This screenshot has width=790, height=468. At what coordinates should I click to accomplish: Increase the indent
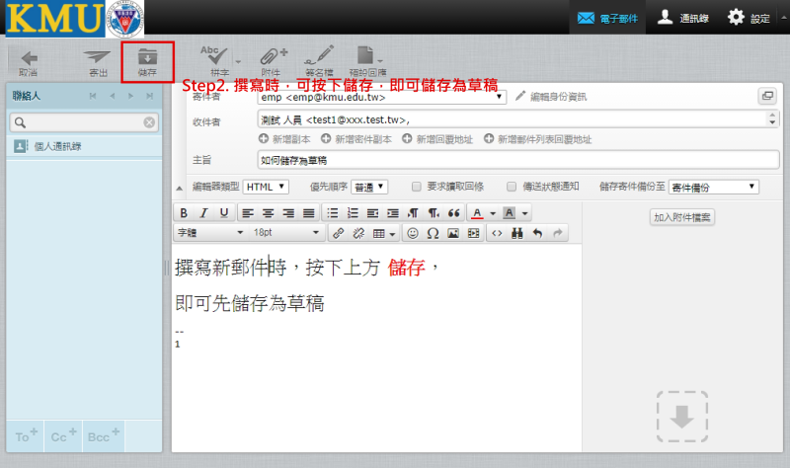[393, 213]
